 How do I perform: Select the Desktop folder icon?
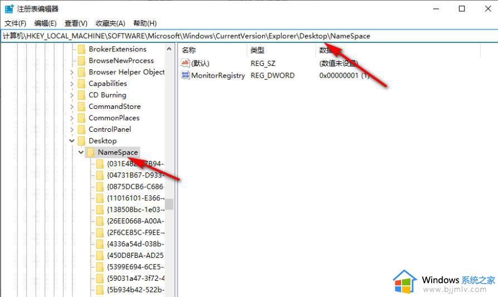[x=81, y=141]
